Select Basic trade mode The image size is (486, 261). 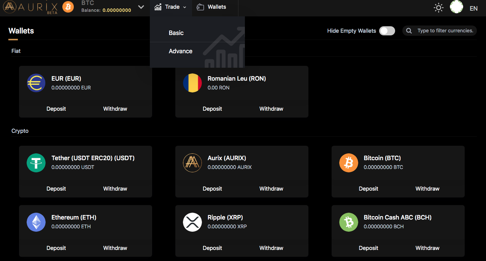point(176,33)
